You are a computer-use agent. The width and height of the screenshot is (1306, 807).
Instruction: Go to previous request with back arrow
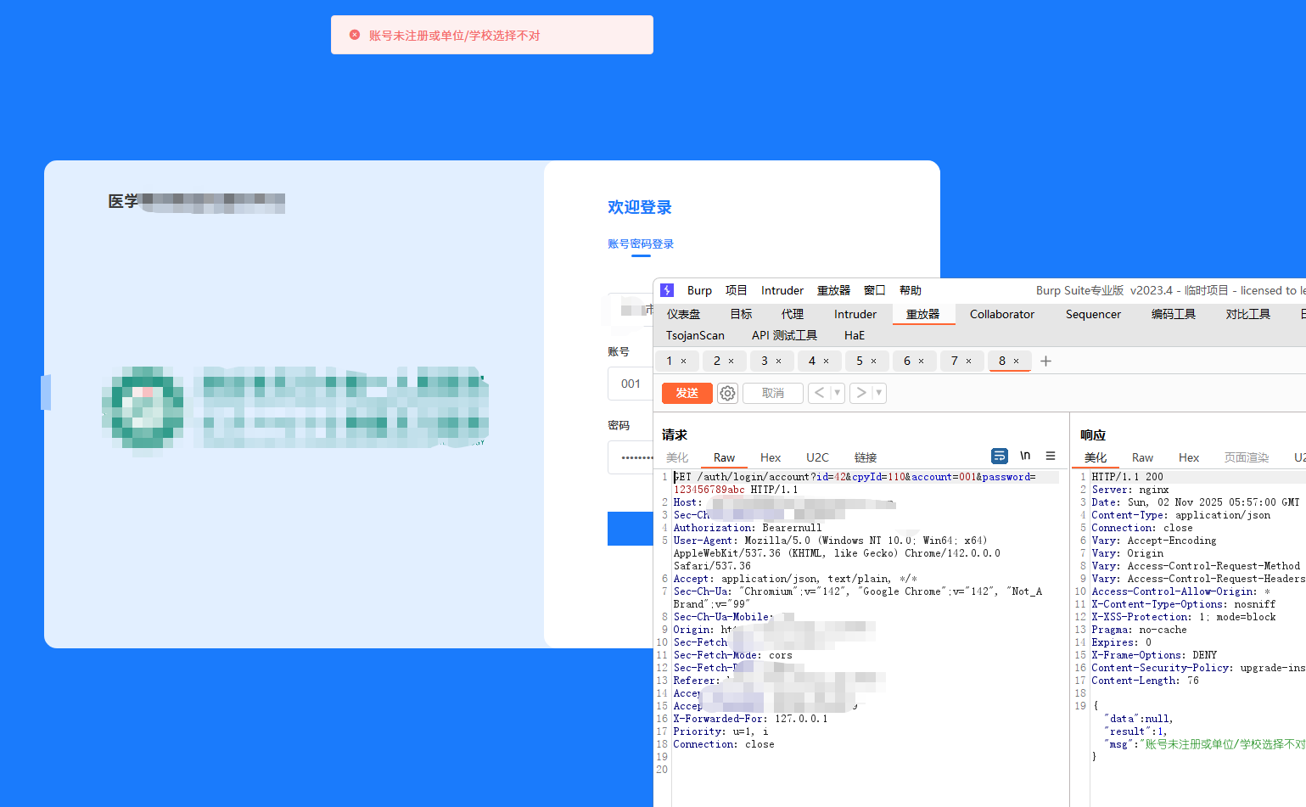[x=819, y=393]
